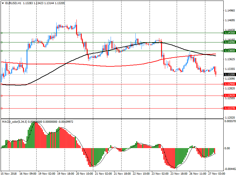Viewport: 236px width, 177px height.
Task: Click the 1.13625 price axis value
Action: point(230,59)
